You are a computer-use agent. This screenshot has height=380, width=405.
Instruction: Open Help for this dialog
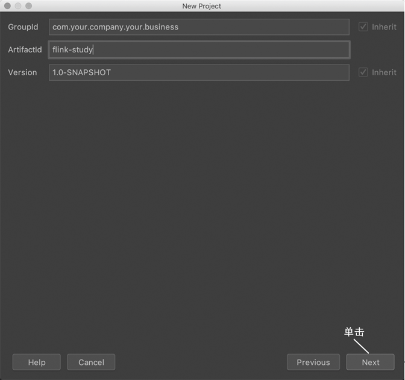[x=37, y=362]
